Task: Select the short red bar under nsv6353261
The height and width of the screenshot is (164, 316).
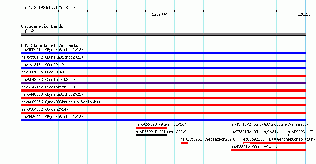Action: click(184, 143)
